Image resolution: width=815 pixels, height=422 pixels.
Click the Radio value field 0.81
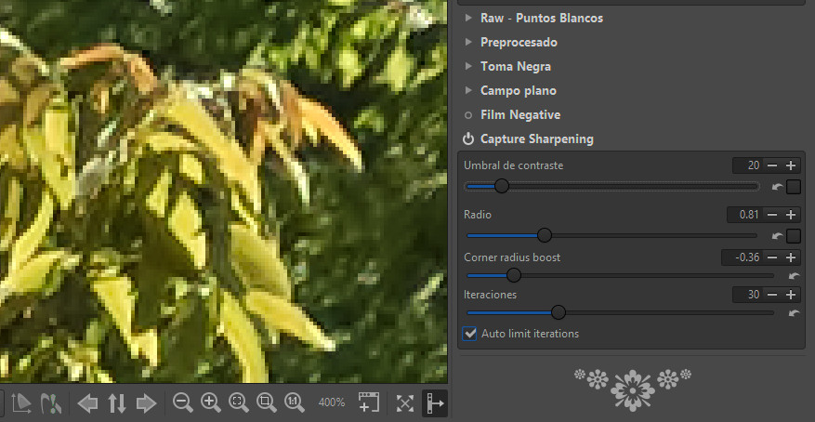pyautogui.click(x=745, y=215)
